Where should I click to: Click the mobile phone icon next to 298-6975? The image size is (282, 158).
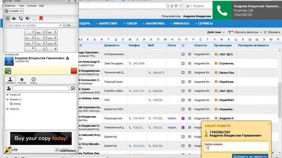[150, 72]
